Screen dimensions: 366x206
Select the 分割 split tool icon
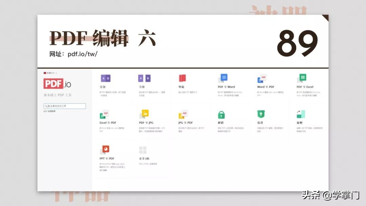click(x=105, y=78)
